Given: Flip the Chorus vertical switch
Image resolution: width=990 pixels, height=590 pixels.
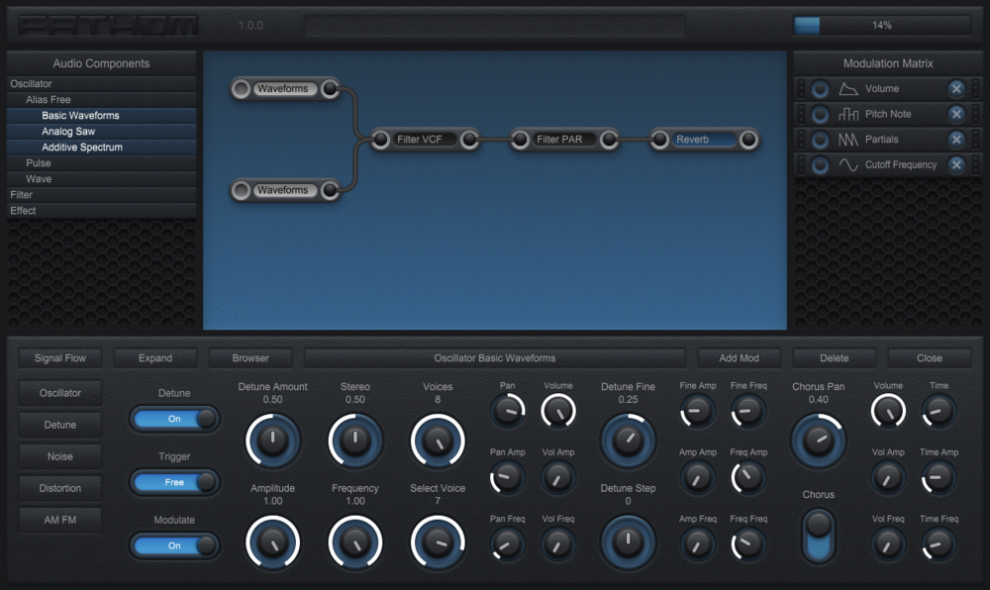Looking at the screenshot, I should [x=819, y=536].
